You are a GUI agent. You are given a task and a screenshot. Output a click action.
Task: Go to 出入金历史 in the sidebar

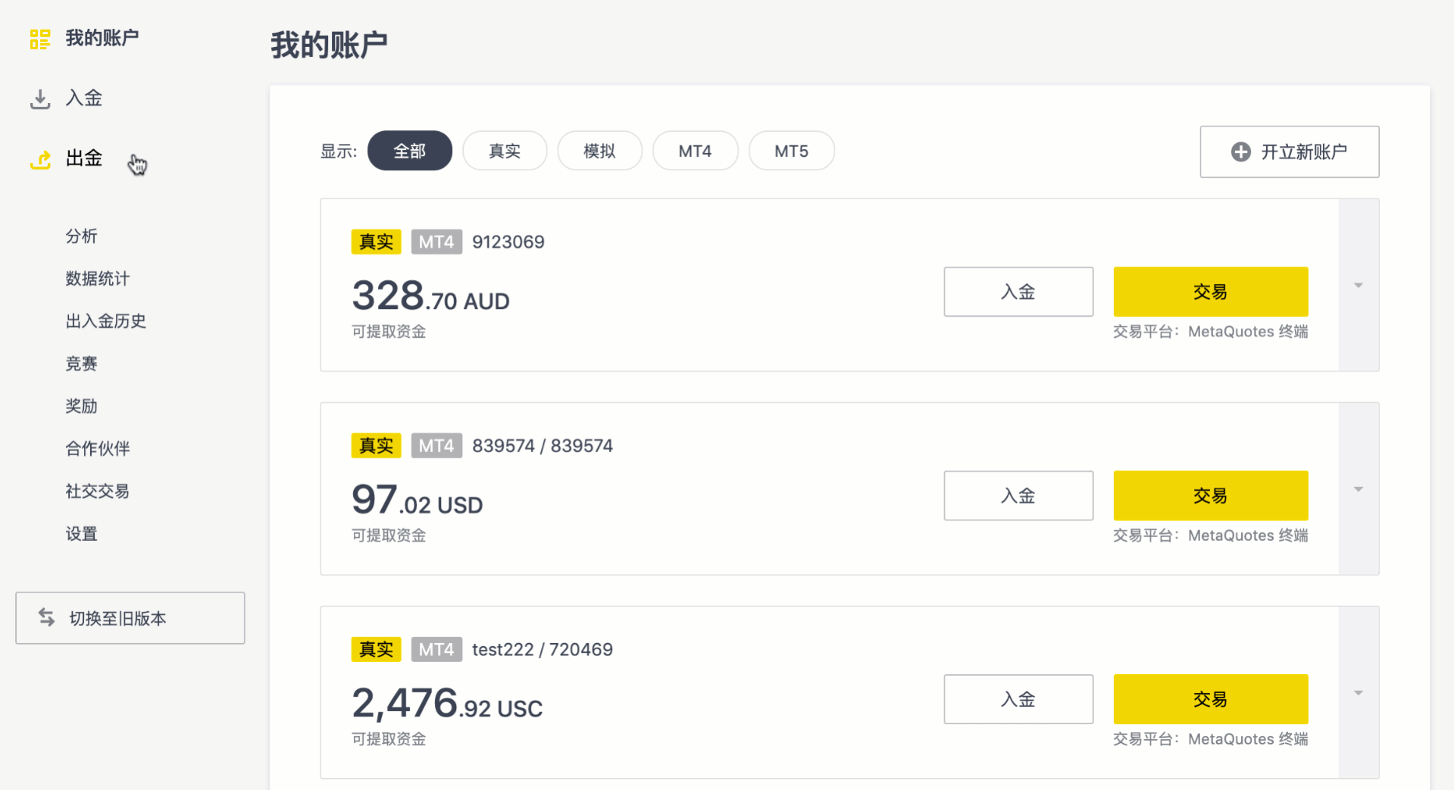click(x=105, y=321)
